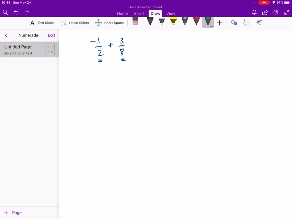Image resolution: width=292 pixels, height=219 pixels.
Task: Open the View tab
Action: click(x=171, y=13)
